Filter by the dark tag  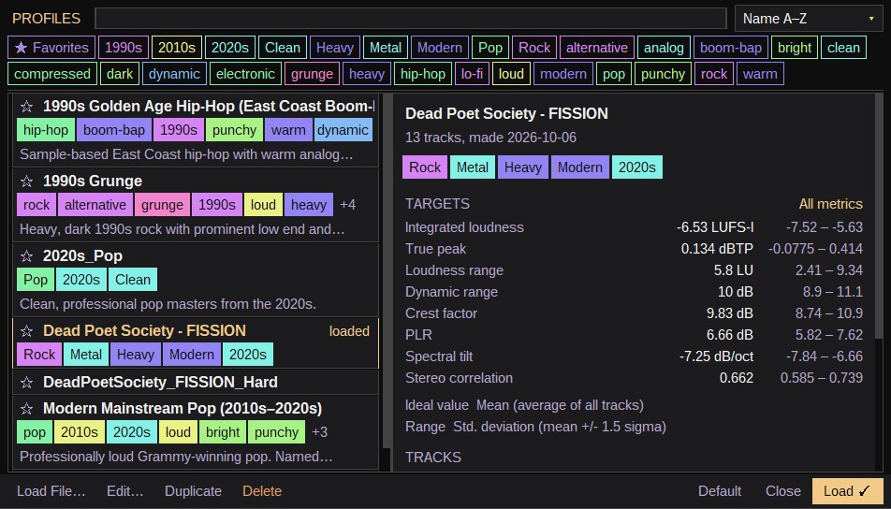[120, 74]
